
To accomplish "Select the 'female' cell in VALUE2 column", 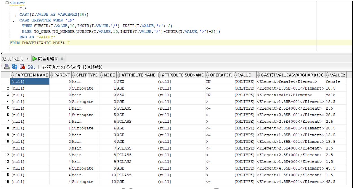I will click(333, 82).
